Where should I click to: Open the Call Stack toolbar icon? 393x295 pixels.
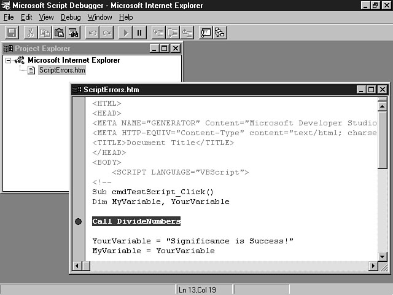220,33
